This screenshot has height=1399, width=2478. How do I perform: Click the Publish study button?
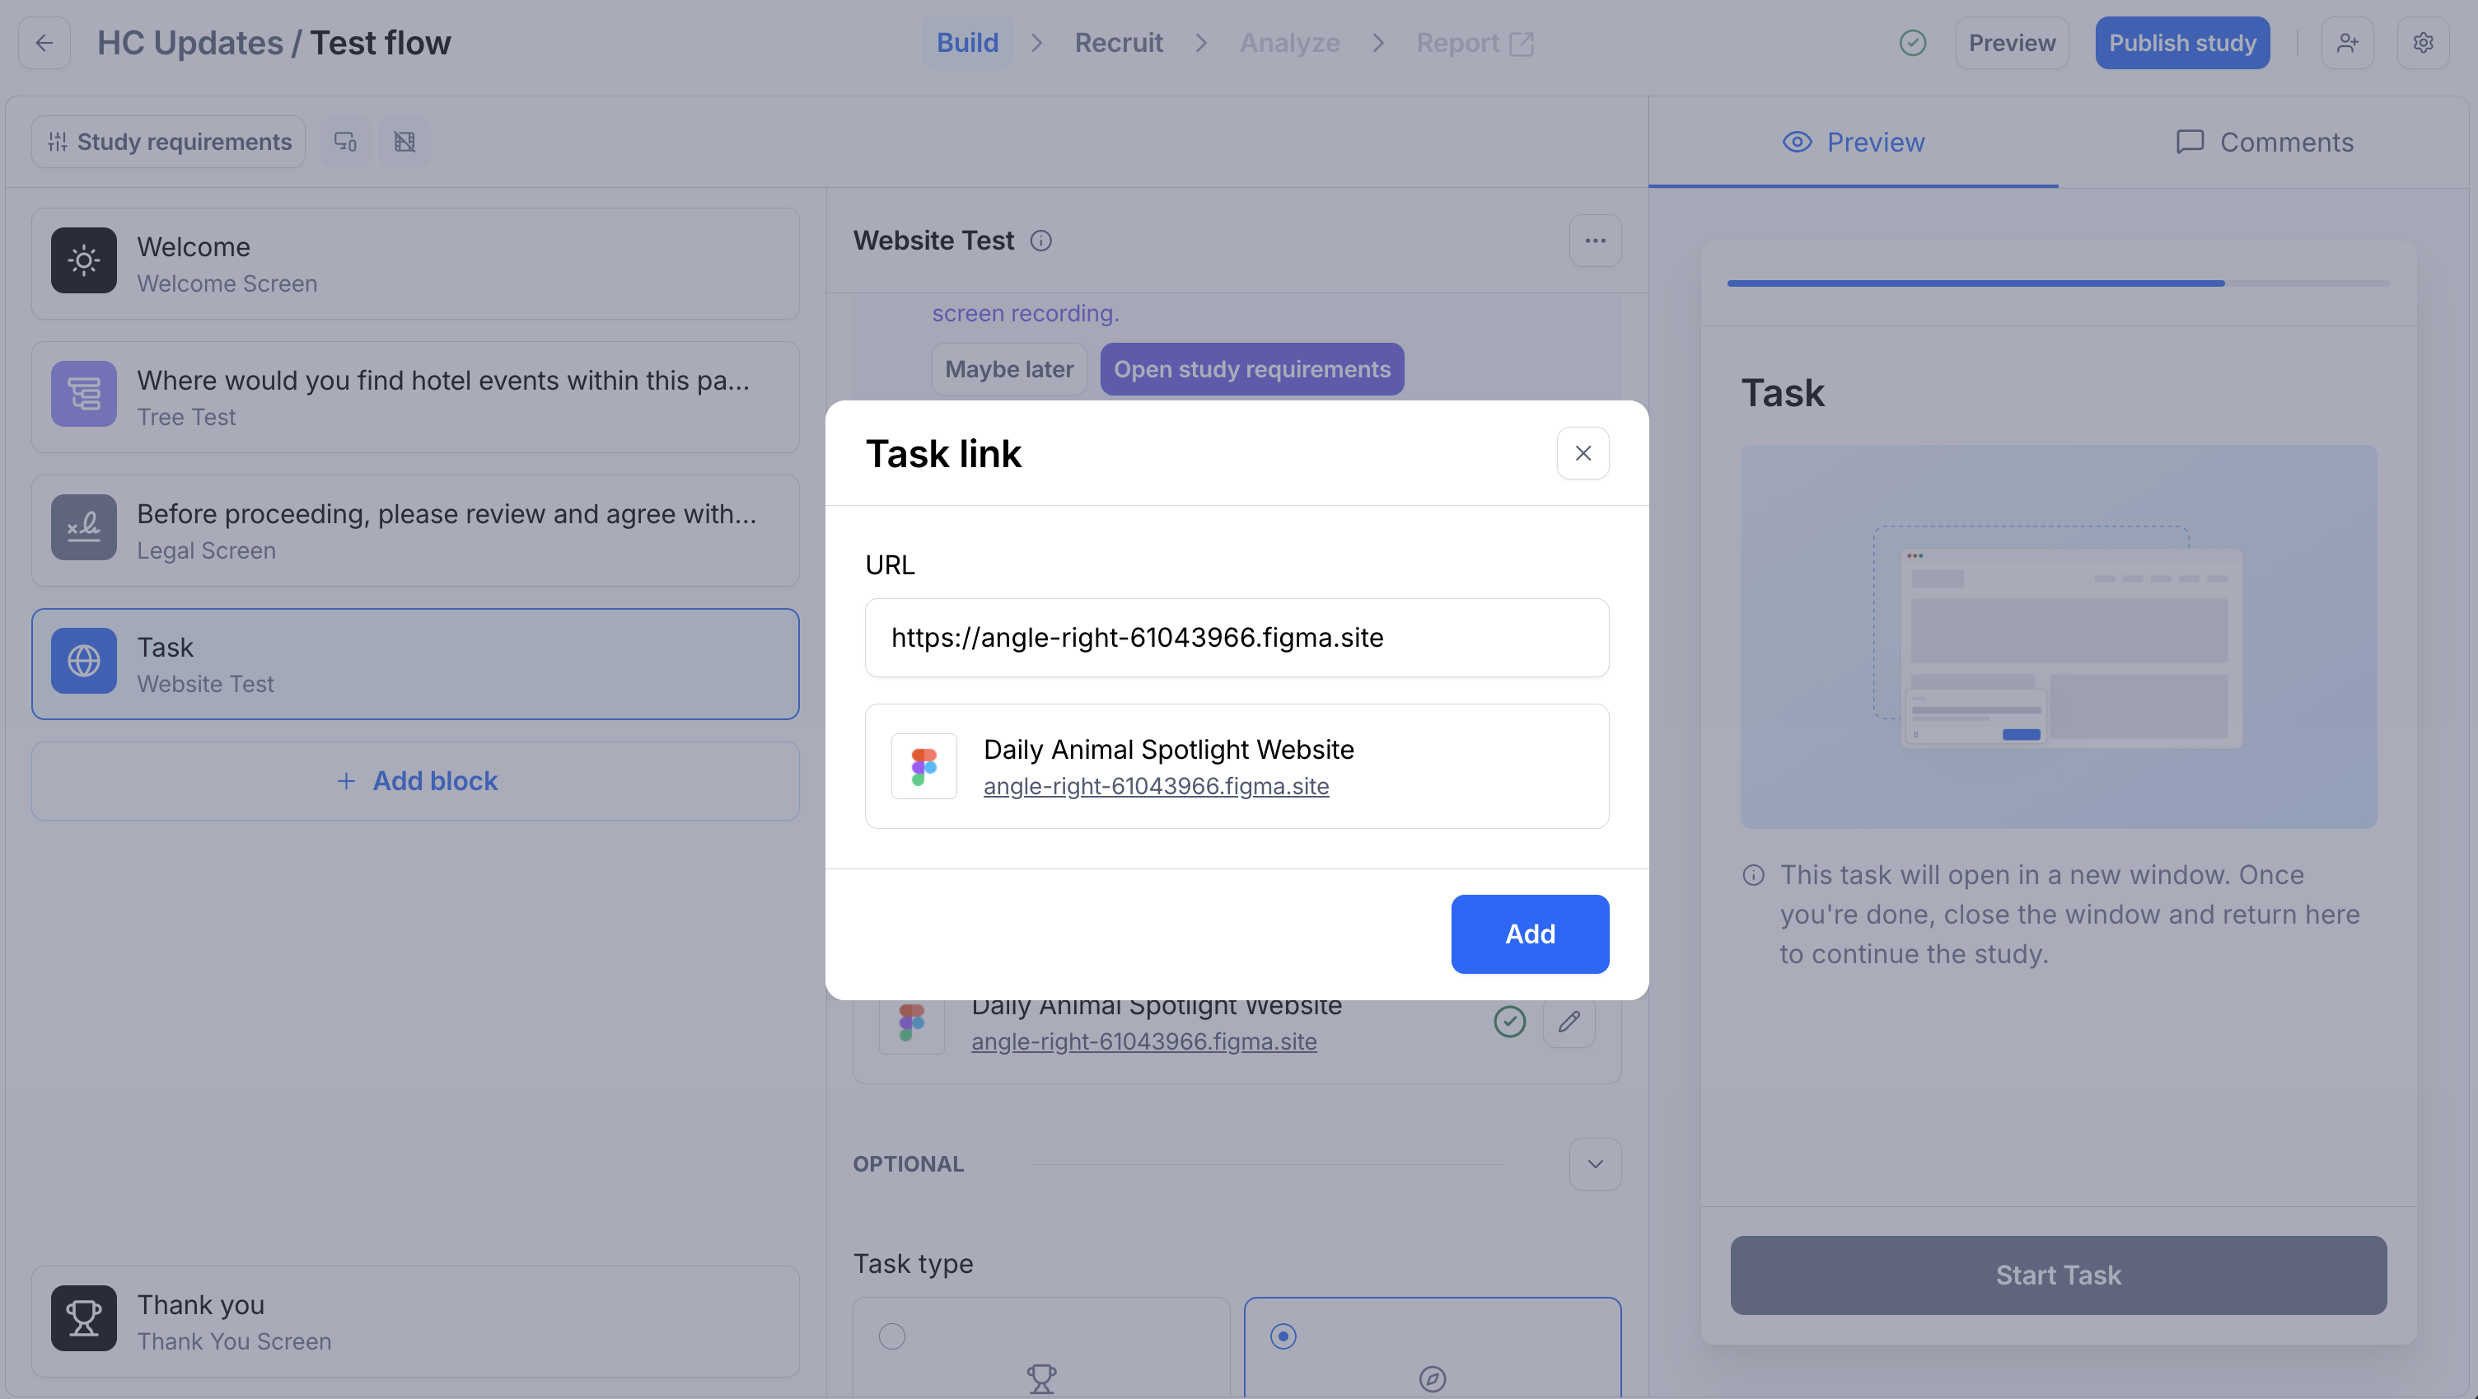click(x=2181, y=44)
